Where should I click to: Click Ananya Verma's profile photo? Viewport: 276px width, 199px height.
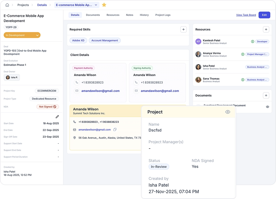click(x=198, y=54)
